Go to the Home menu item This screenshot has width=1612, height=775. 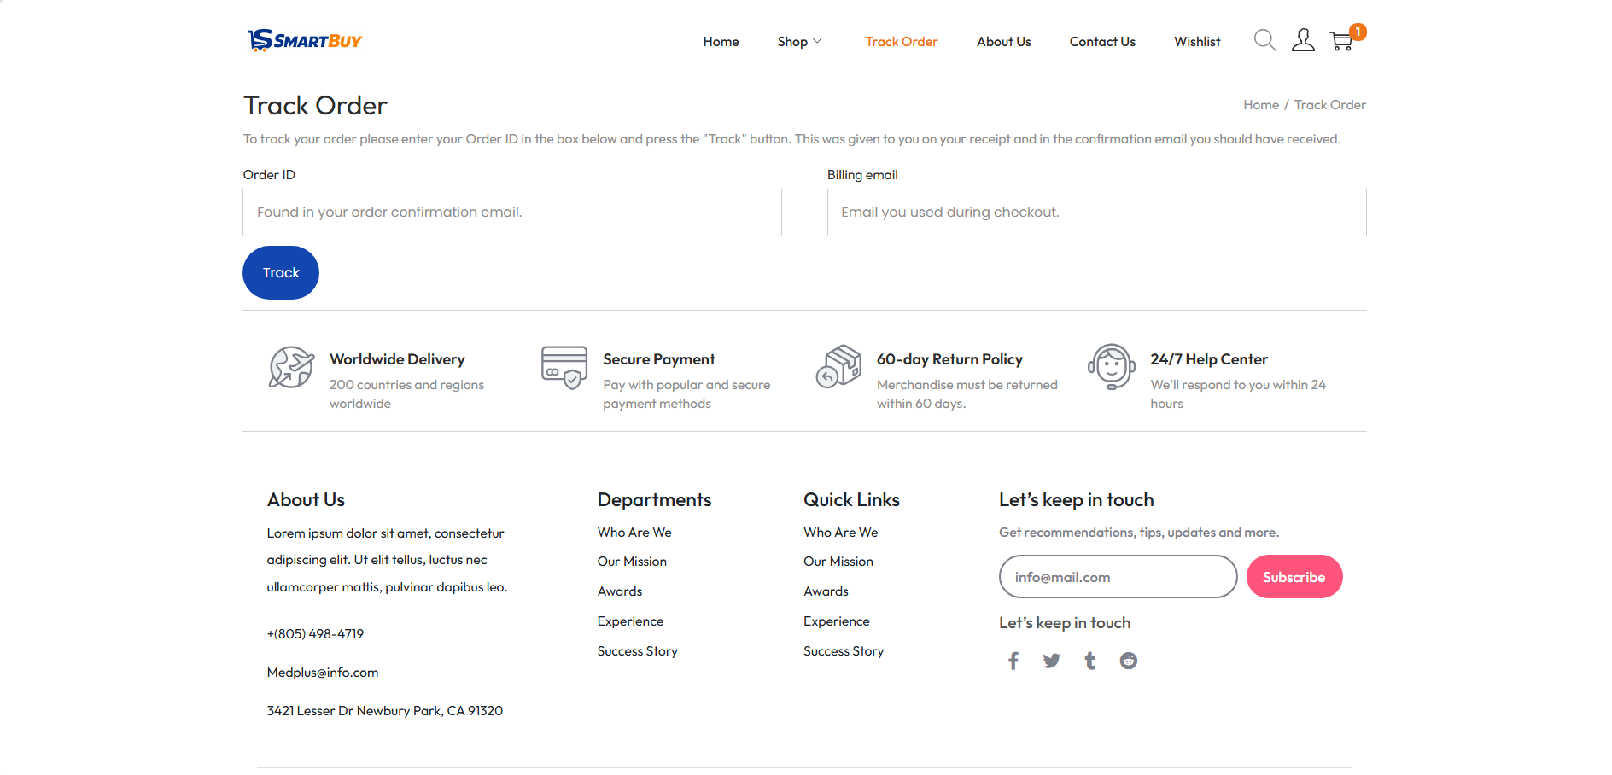pyautogui.click(x=721, y=42)
